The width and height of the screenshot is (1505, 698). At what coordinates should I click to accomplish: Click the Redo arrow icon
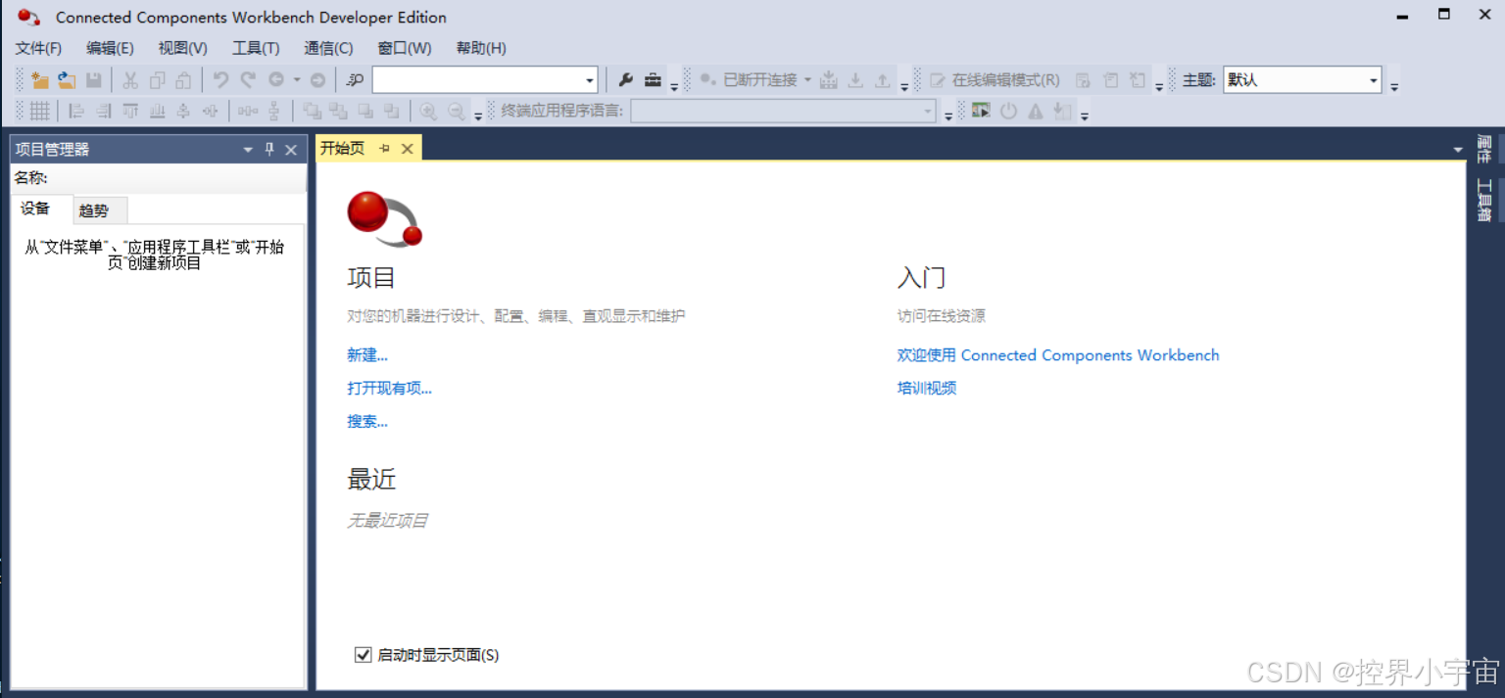click(248, 80)
